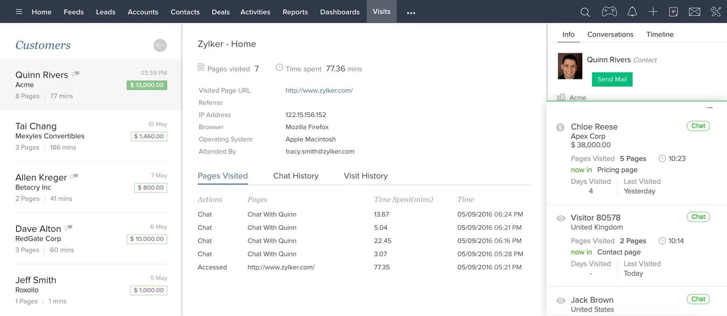727x316 pixels.
Task: Click the eye icon beside Visitor 80578
Action: coord(561,218)
